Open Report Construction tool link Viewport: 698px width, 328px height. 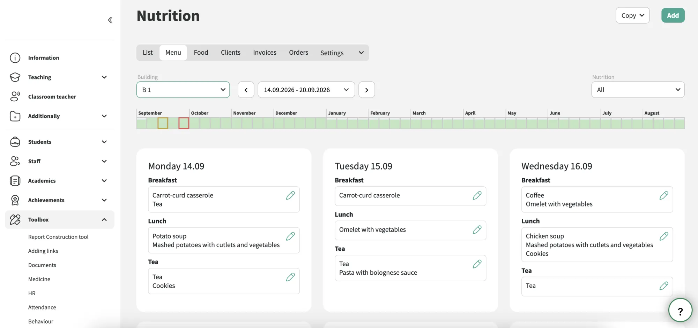point(58,237)
